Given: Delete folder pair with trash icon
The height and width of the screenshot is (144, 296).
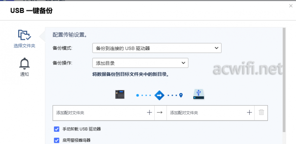Looking at the screenshot, I should coord(261,113).
